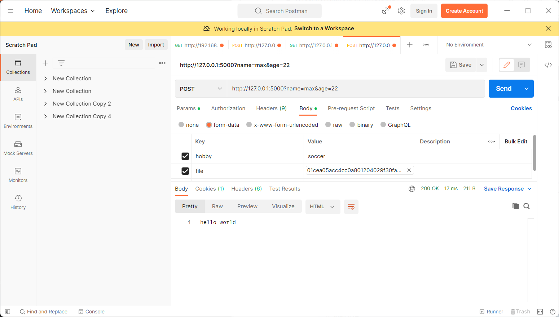Click the Send button

point(504,89)
